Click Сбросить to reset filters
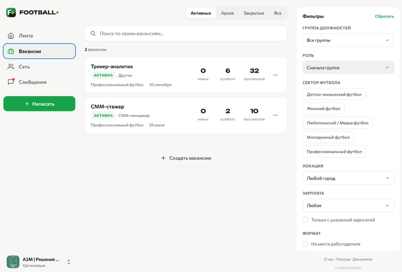This screenshot has width=402, height=272. click(384, 17)
